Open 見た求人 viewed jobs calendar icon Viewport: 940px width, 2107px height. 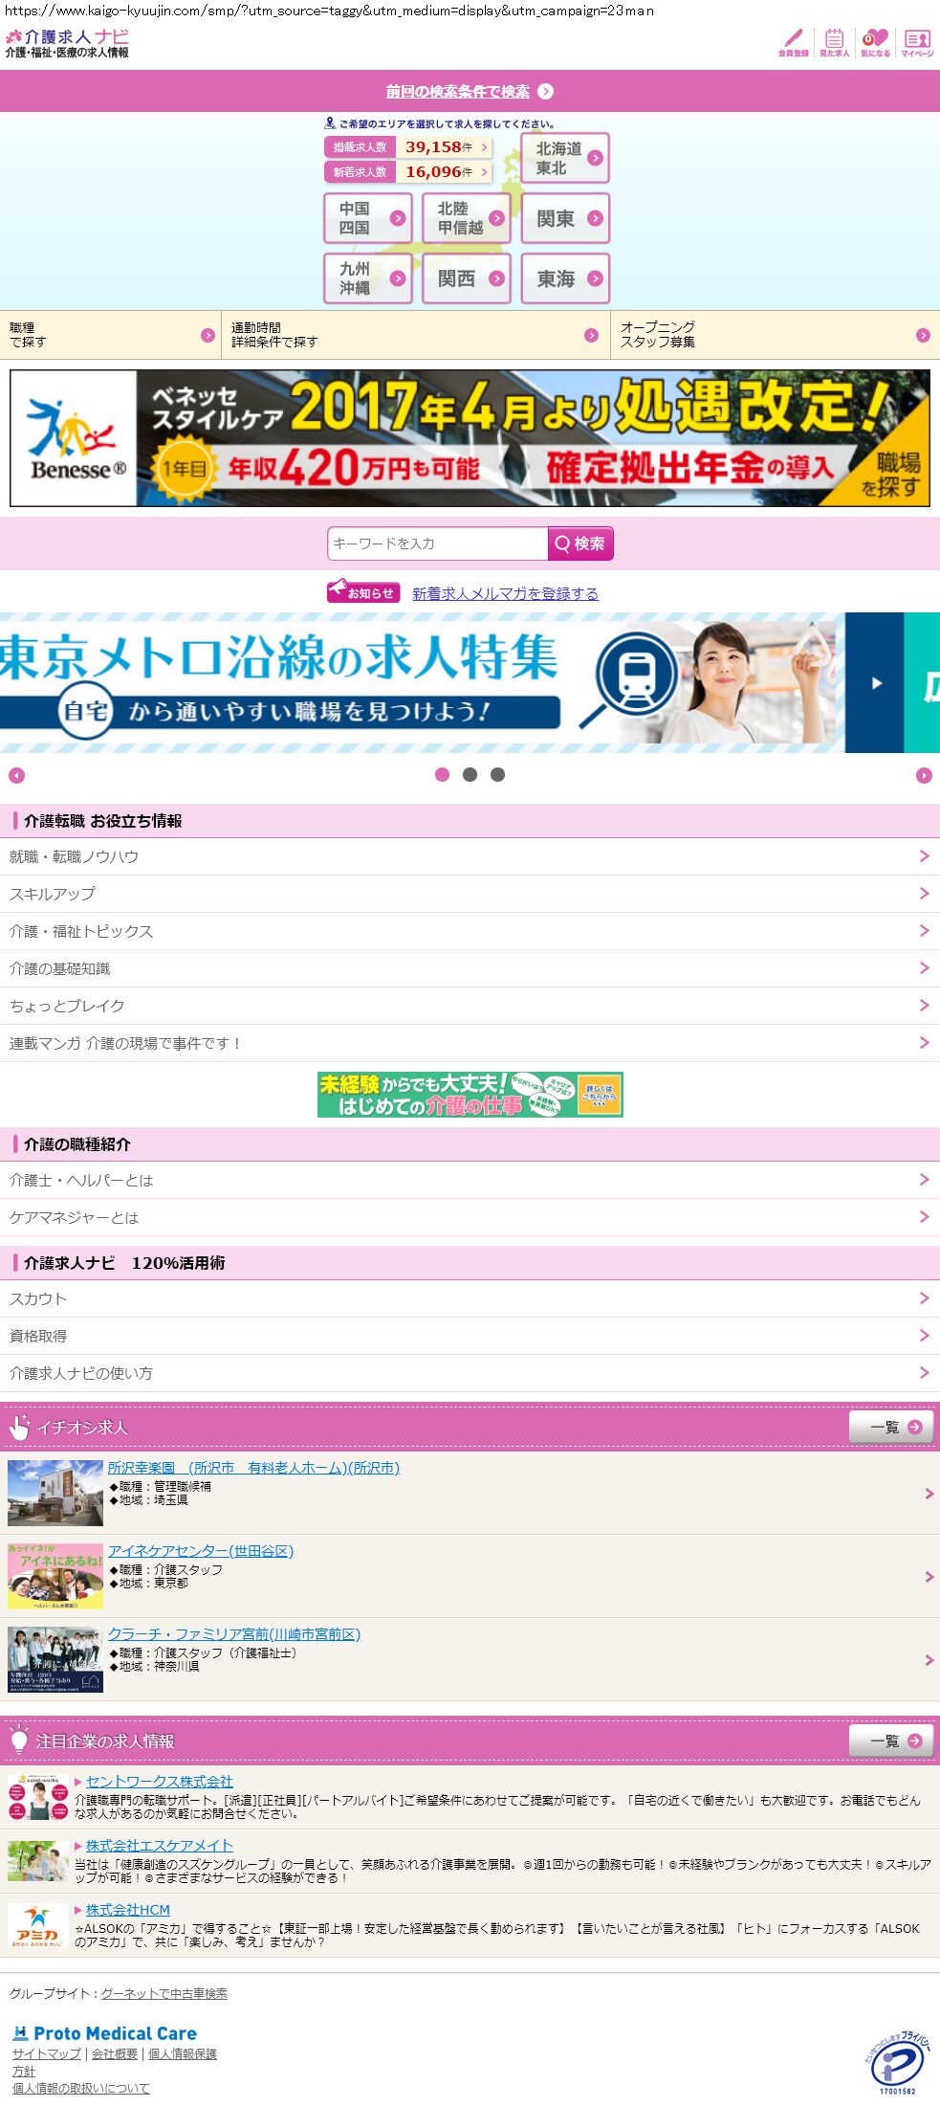pos(834,42)
